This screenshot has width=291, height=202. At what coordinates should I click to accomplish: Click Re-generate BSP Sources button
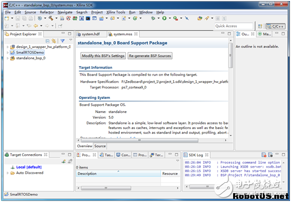click(x=150, y=56)
